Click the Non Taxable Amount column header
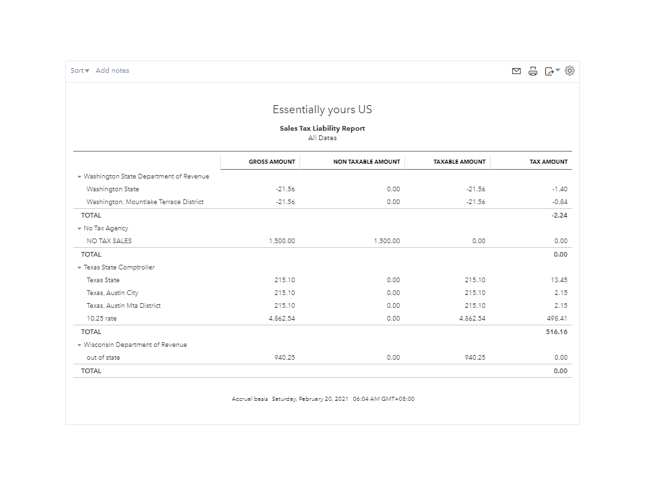646x485 pixels. 367,162
